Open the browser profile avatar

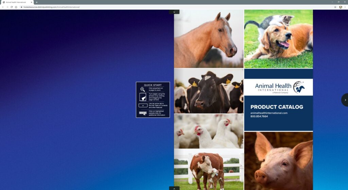[x=341, y=7]
